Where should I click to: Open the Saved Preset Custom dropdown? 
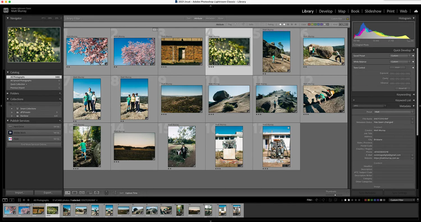[x=400, y=56]
